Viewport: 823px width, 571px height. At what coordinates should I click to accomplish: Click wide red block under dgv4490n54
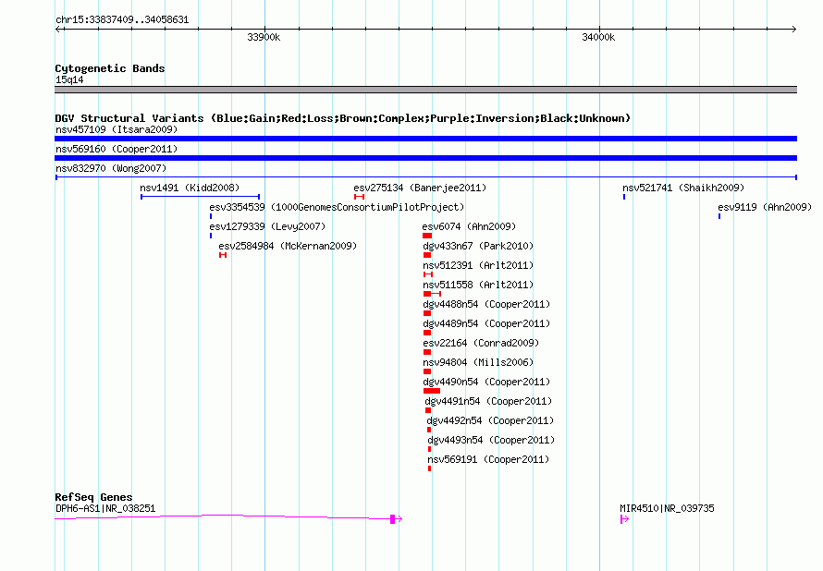coord(432,391)
